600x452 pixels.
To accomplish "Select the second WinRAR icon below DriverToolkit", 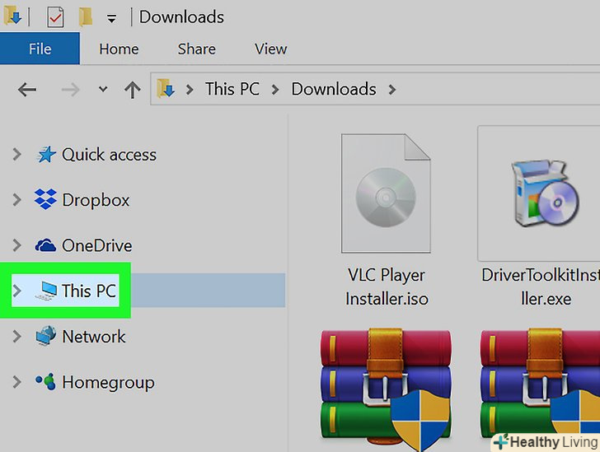I will coord(541,384).
